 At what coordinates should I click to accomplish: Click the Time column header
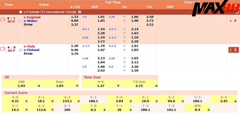(x=9, y=4)
